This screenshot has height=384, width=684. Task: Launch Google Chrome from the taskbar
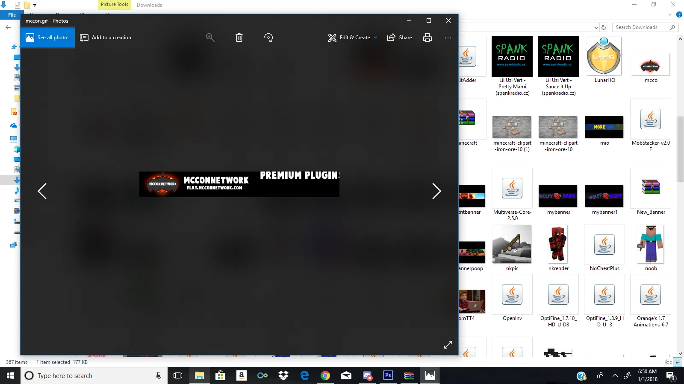(325, 375)
